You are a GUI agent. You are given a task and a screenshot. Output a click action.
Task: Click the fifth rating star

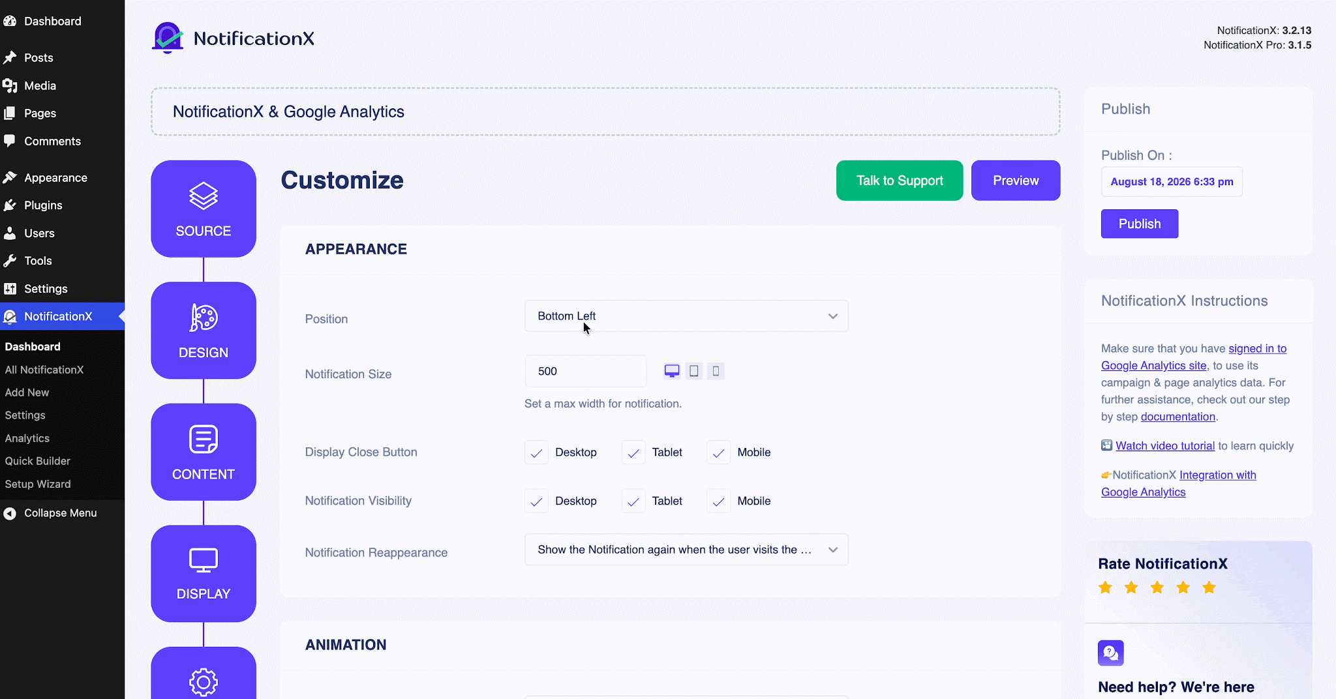(x=1209, y=587)
